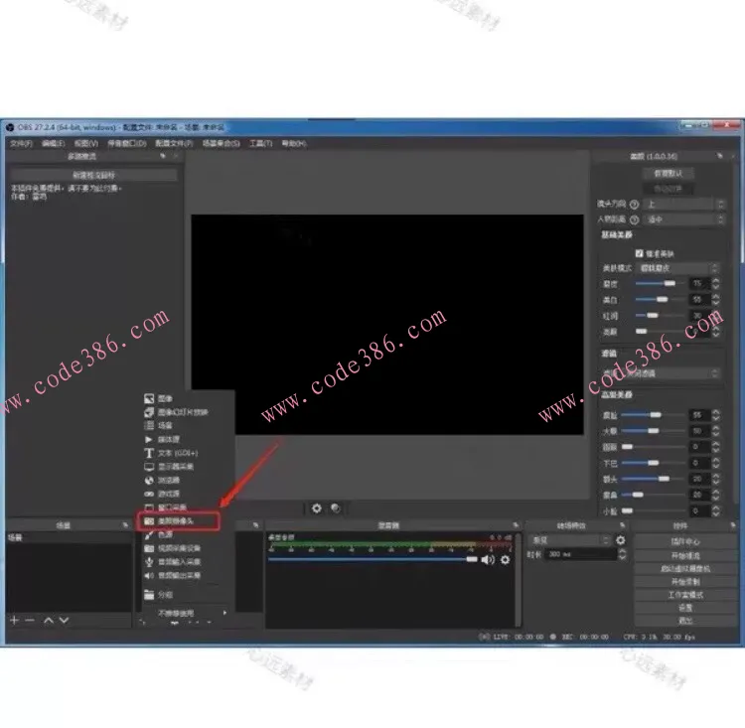745x728 pixels.
Task: Select the Audio Input Capture microphone icon
Action: (149, 562)
